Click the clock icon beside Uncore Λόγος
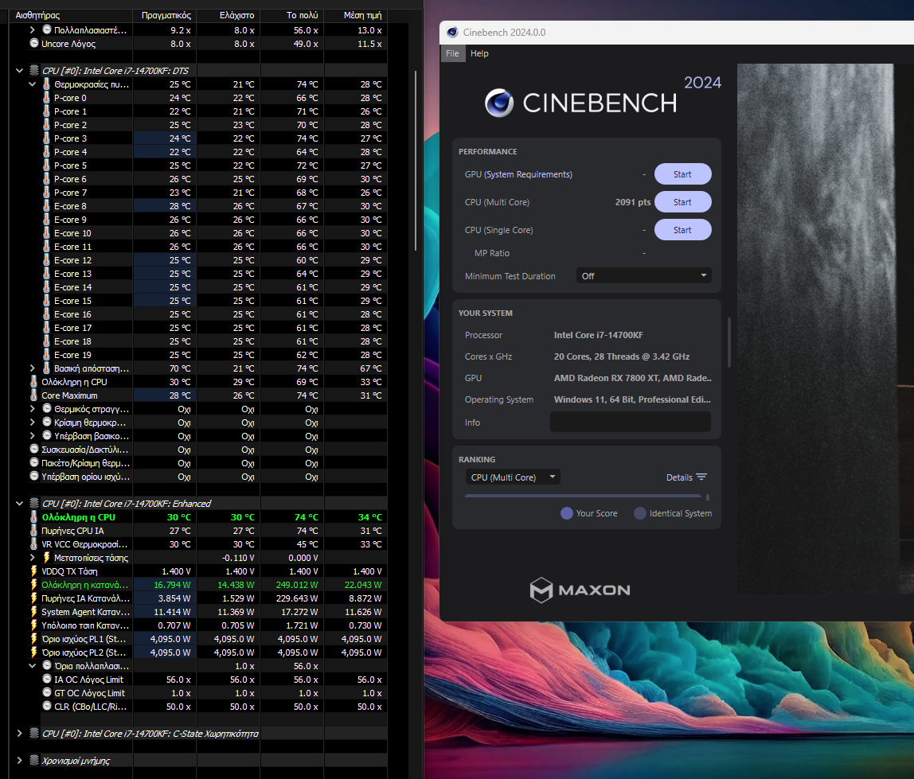Image resolution: width=914 pixels, height=779 pixels. (x=34, y=44)
